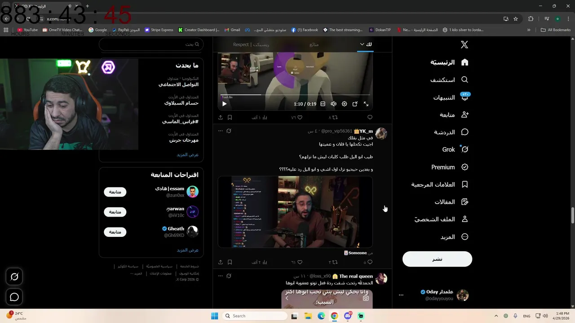The width and height of the screenshot is (575, 323).
Task: Open Discord from the Windows taskbar
Action: 348,316
